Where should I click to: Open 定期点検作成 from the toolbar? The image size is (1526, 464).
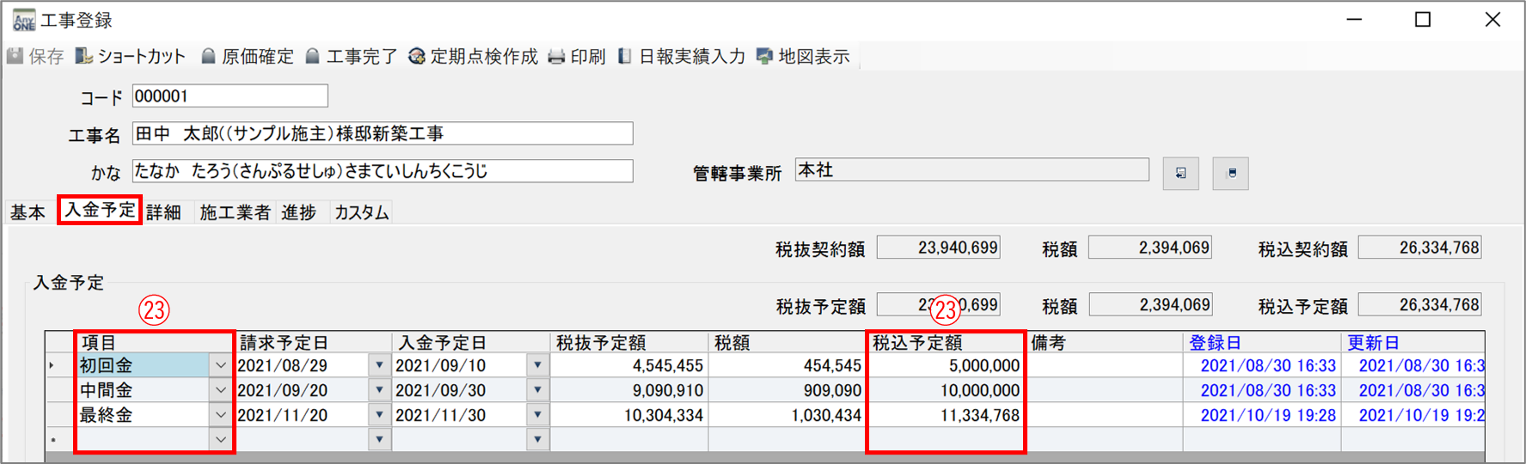pyautogui.click(x=417, y=57)
